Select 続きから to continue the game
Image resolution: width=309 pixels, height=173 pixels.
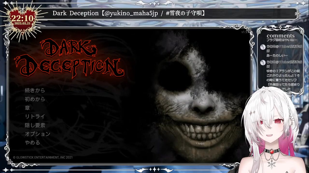35,90
